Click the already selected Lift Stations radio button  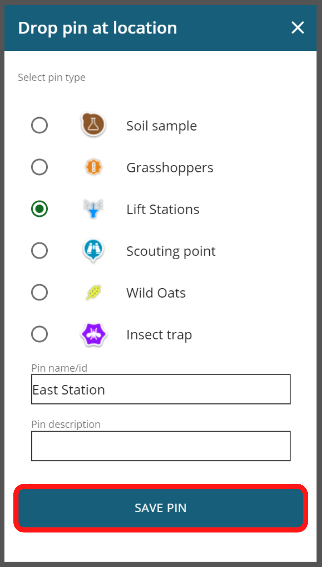[39, 209]
